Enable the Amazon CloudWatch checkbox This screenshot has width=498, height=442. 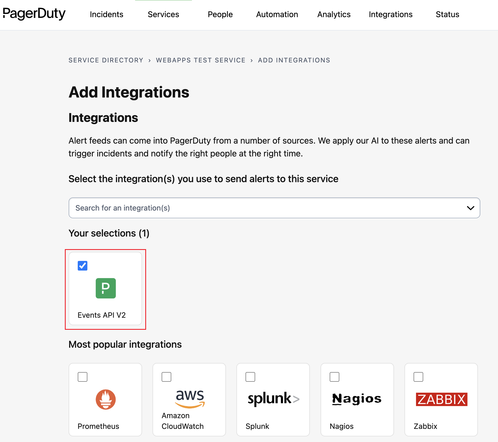coord(166,377)
